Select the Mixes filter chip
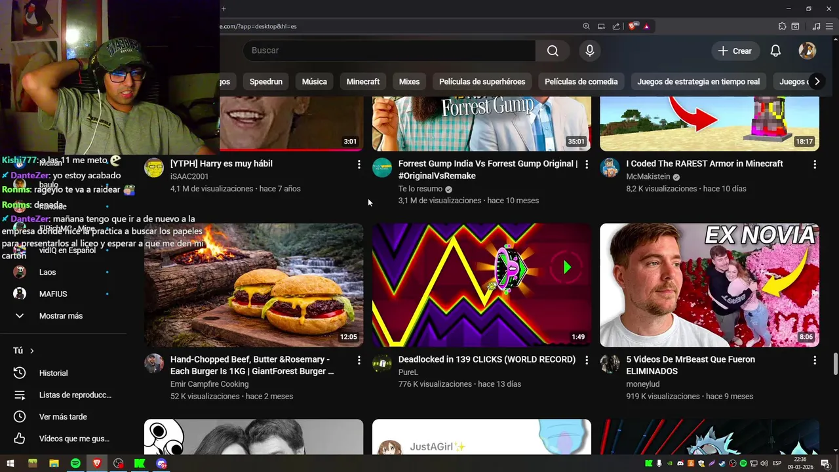 409,81
